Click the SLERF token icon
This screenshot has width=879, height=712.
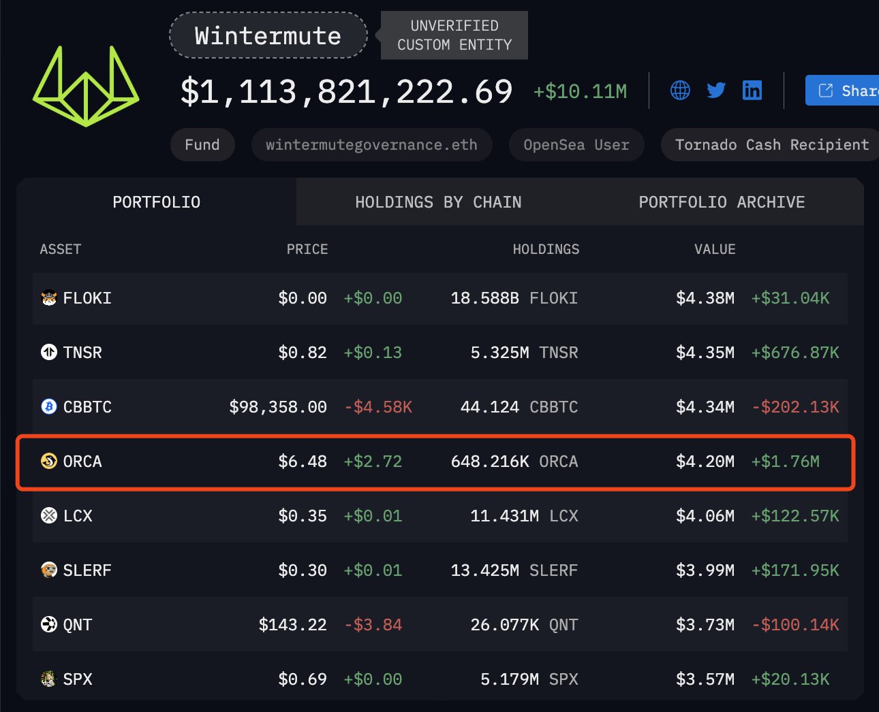coord(49,570)
